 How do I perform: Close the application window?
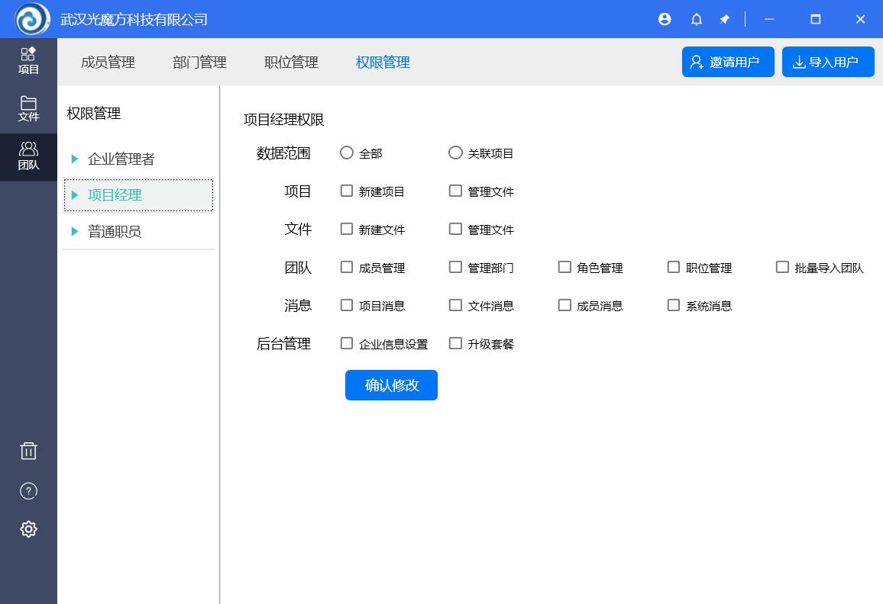(x=860, y=19)
